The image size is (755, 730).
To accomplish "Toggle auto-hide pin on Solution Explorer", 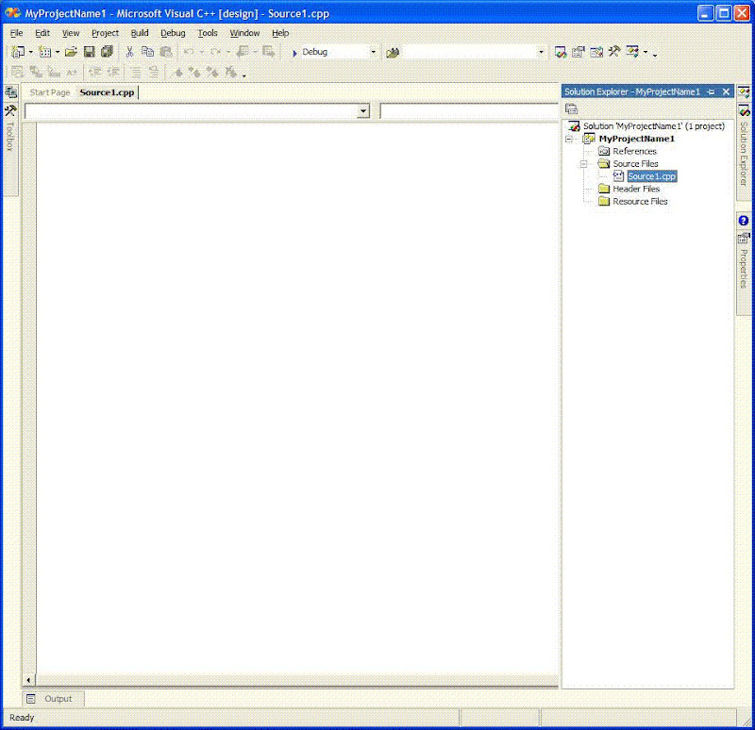I will (x=712, y=91).
